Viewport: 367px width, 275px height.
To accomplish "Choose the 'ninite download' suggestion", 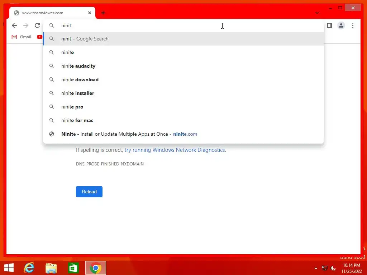I will point(184,79).
